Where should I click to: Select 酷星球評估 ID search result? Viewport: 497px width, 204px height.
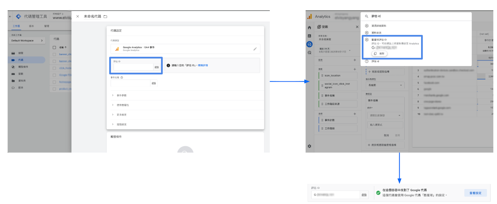[392, 47]
